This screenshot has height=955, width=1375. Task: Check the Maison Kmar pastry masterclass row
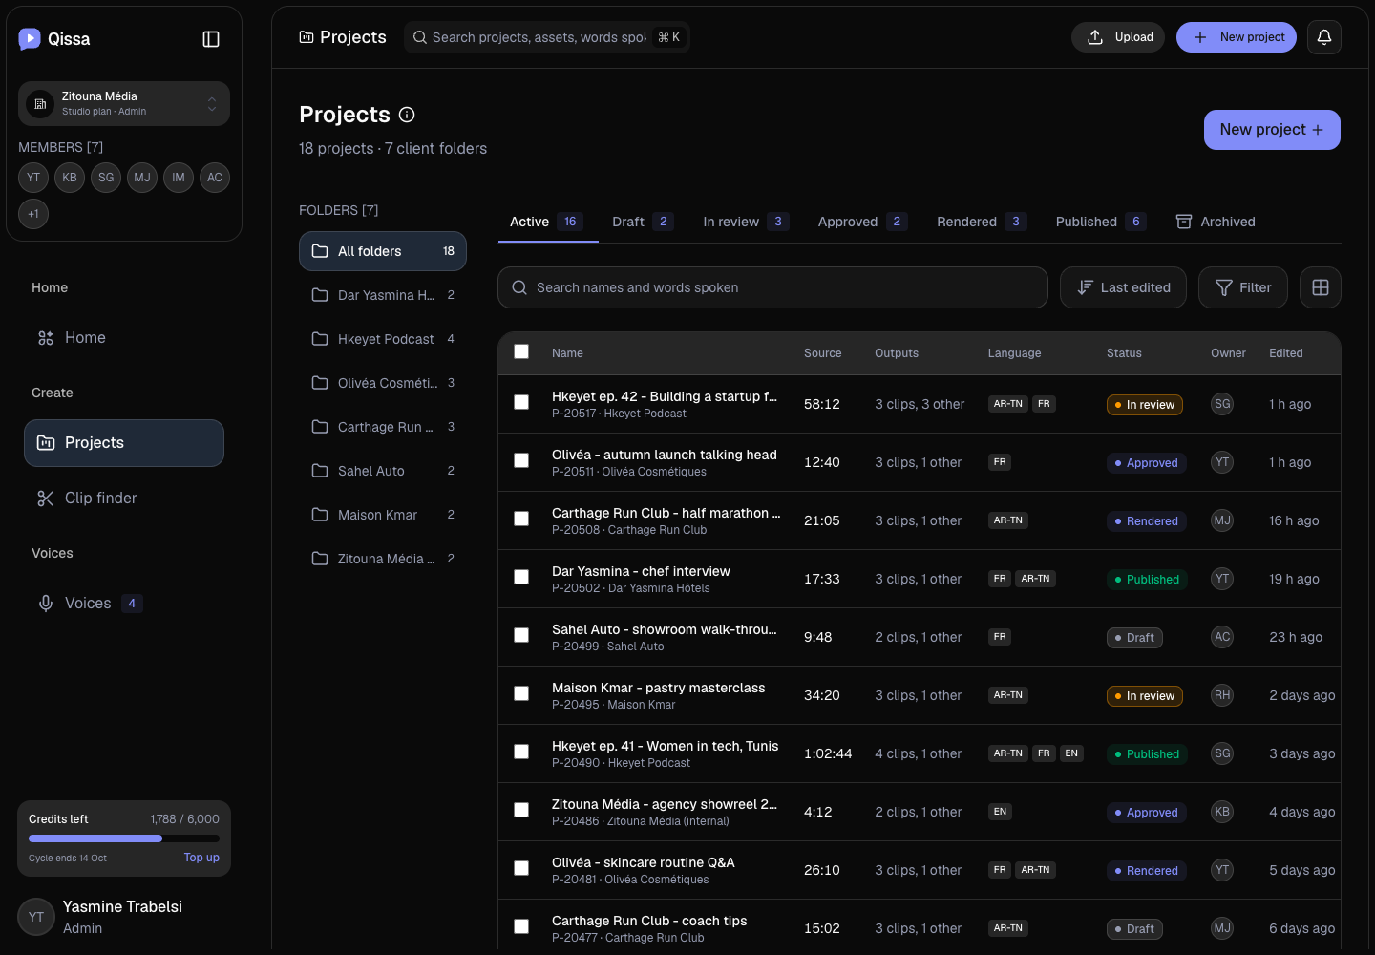pyautogui.click(x=521, y=694)
